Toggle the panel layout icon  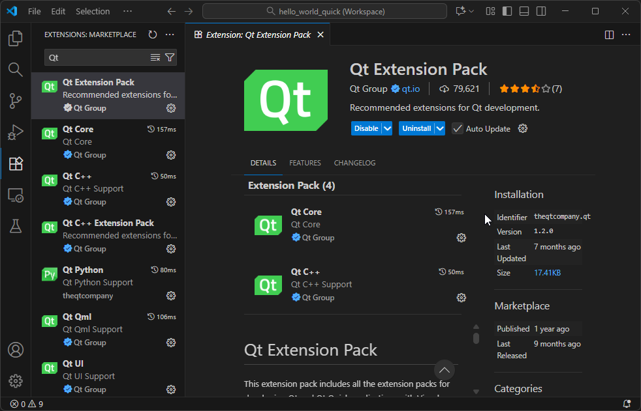pos(524,11)
